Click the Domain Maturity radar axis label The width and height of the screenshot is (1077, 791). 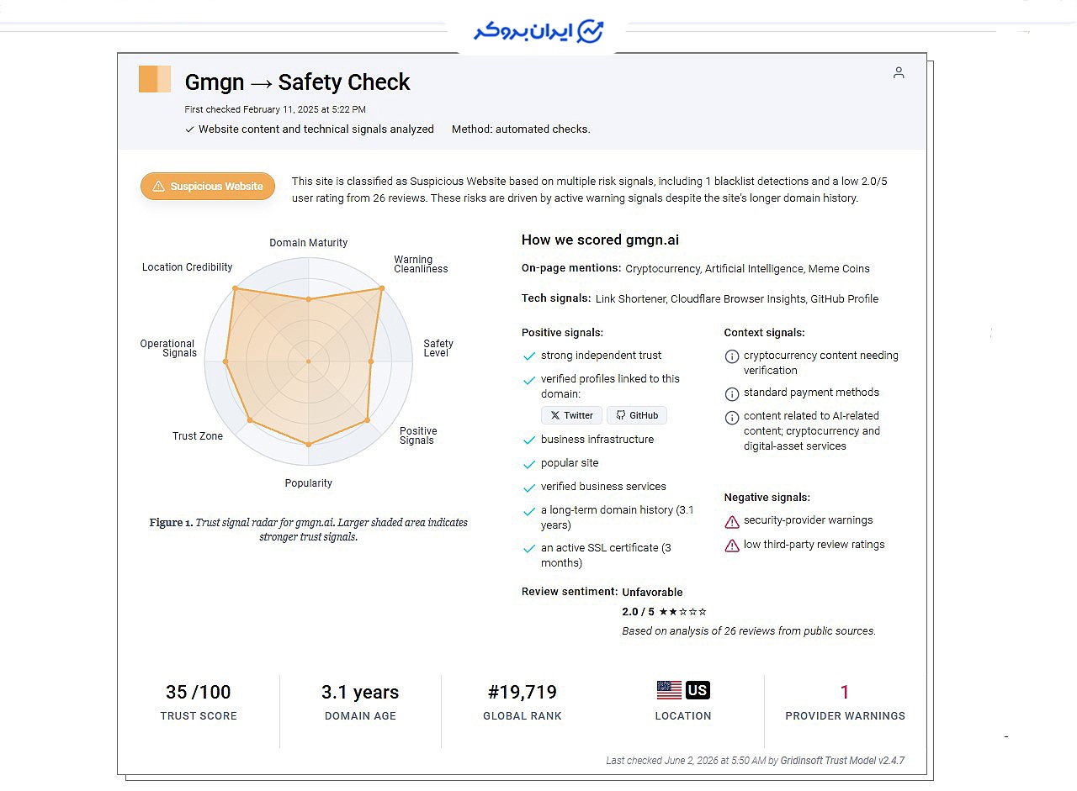[x=309, y=243]
